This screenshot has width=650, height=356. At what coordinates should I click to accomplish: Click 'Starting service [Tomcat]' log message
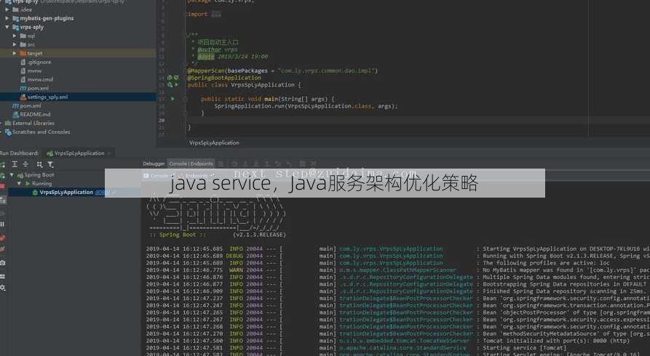[524, 348]
